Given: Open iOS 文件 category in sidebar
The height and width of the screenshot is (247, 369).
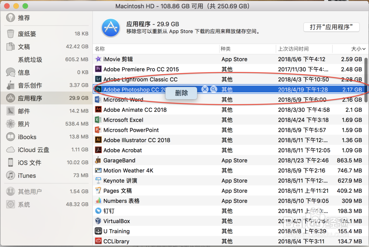Looking at the screenshot, I should (x=30, y=163).
